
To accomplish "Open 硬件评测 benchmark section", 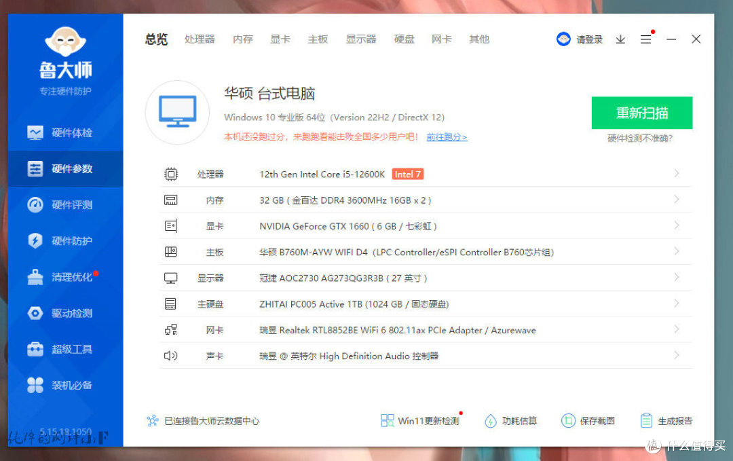I will tap(65, 205).
